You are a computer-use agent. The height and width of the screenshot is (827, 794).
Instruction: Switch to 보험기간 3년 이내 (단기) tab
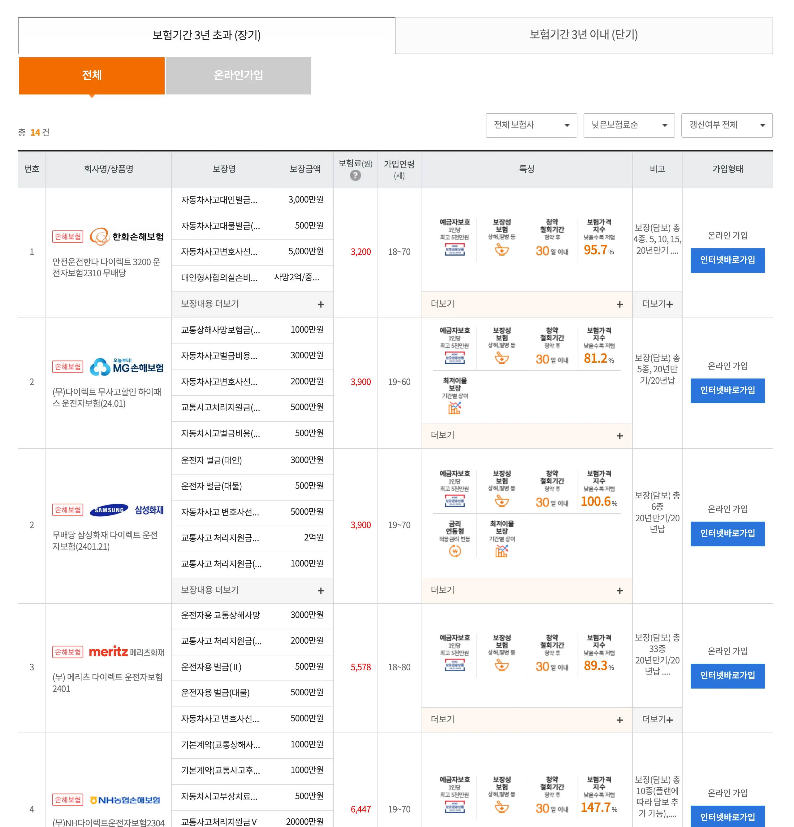(x=584, y=35)
